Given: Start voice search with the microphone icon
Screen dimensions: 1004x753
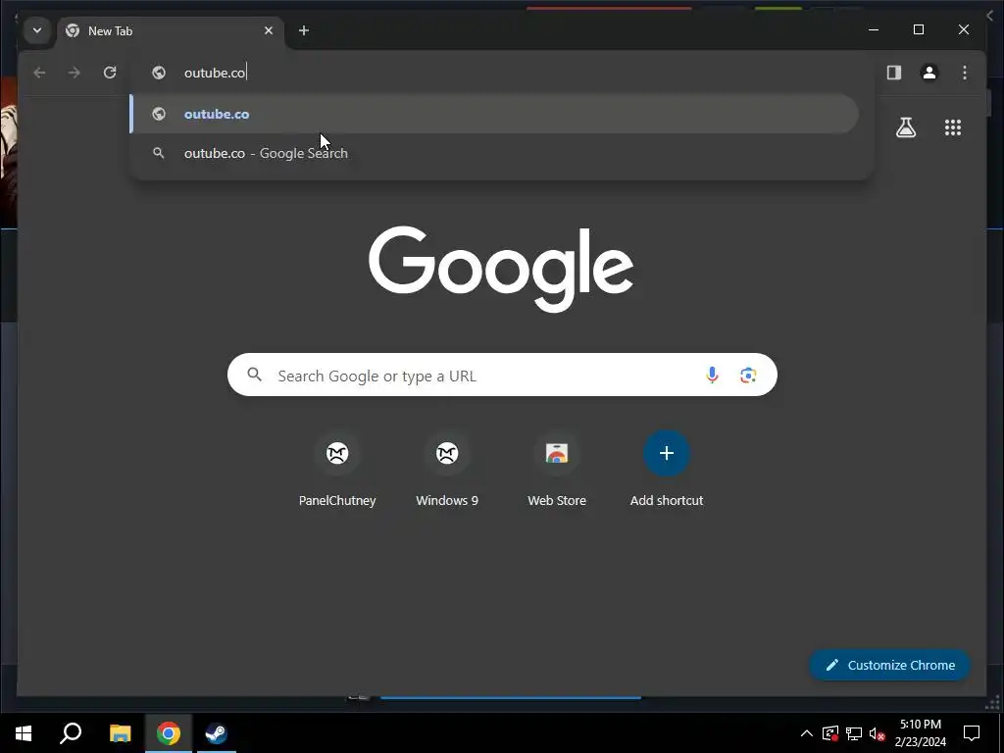Looking at the screenshot, I should click(712, 376).
